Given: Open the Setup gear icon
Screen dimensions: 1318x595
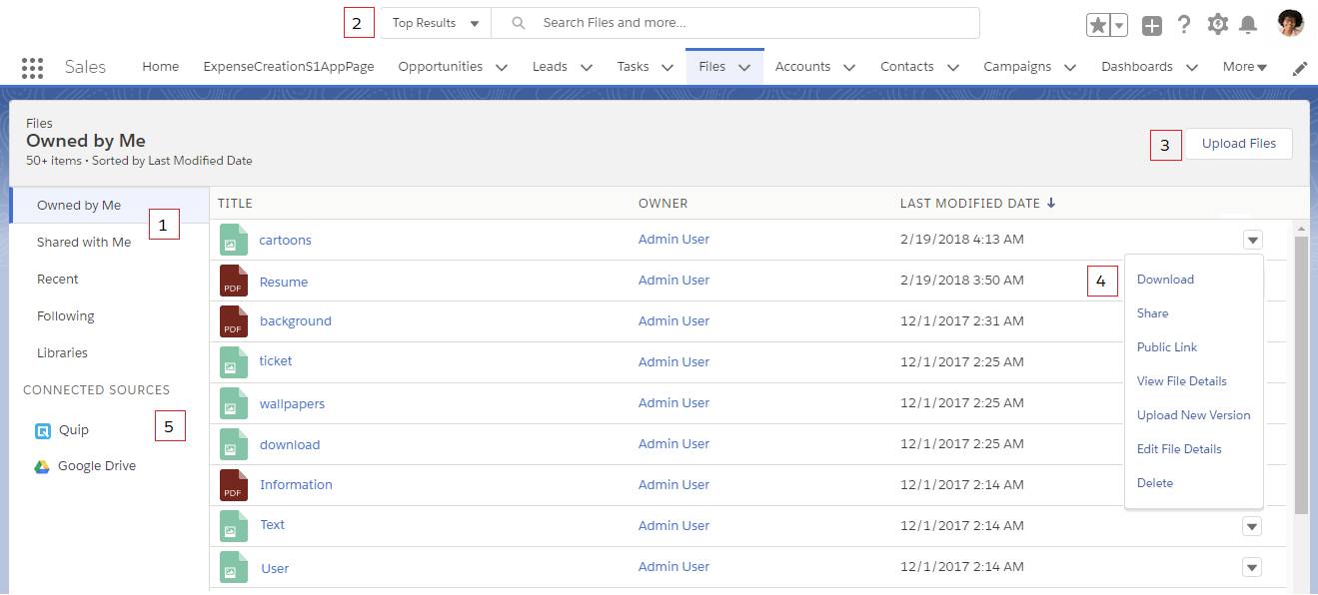Looking at the screenshot, I should 1217,25.
